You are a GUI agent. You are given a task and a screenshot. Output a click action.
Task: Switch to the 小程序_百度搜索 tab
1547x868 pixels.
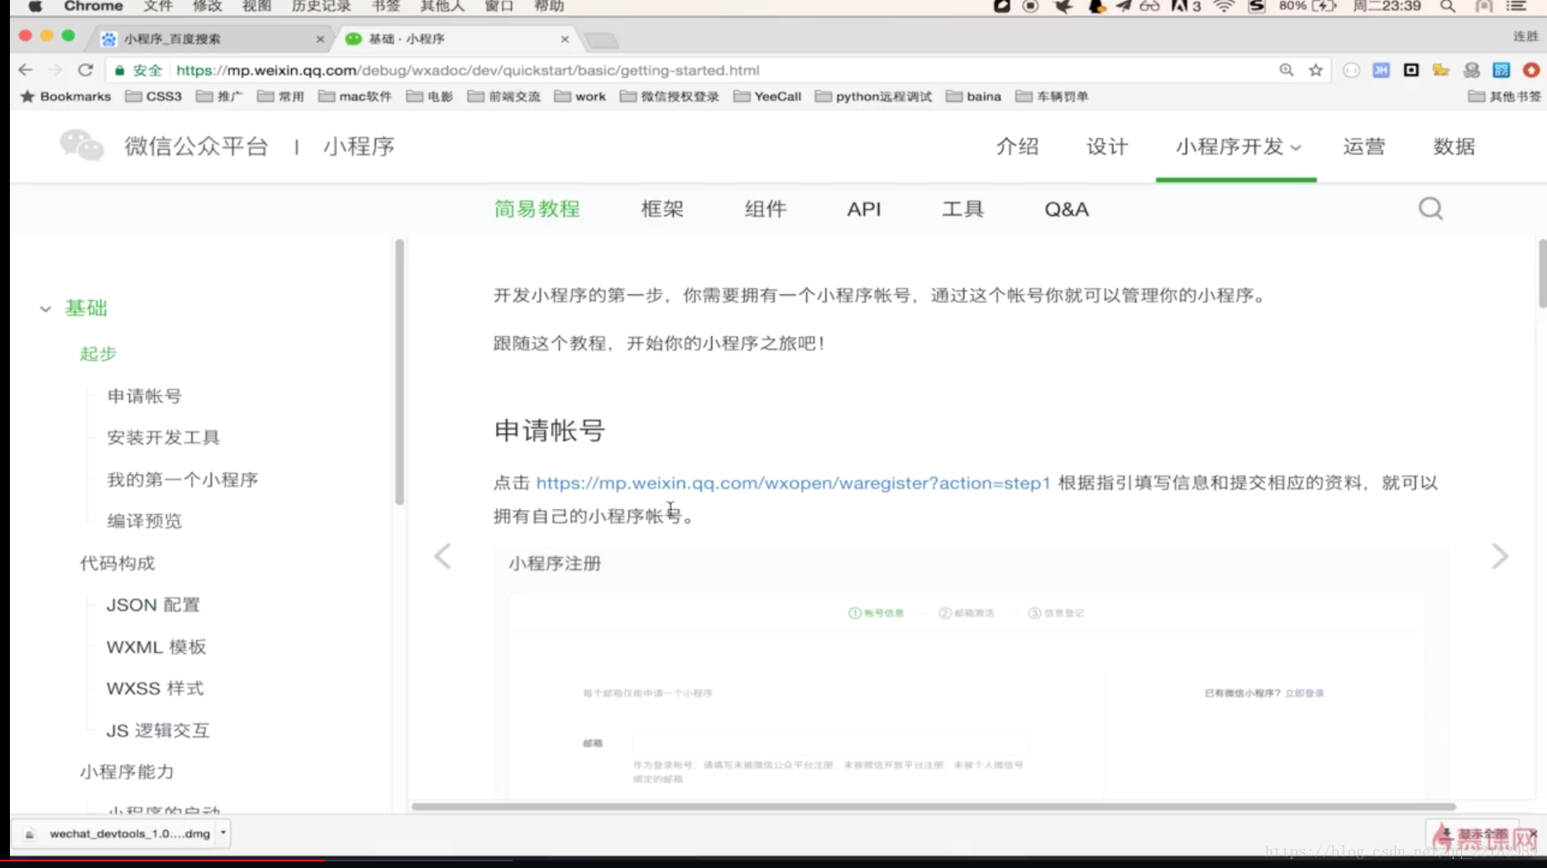click(x=212, y=39)
